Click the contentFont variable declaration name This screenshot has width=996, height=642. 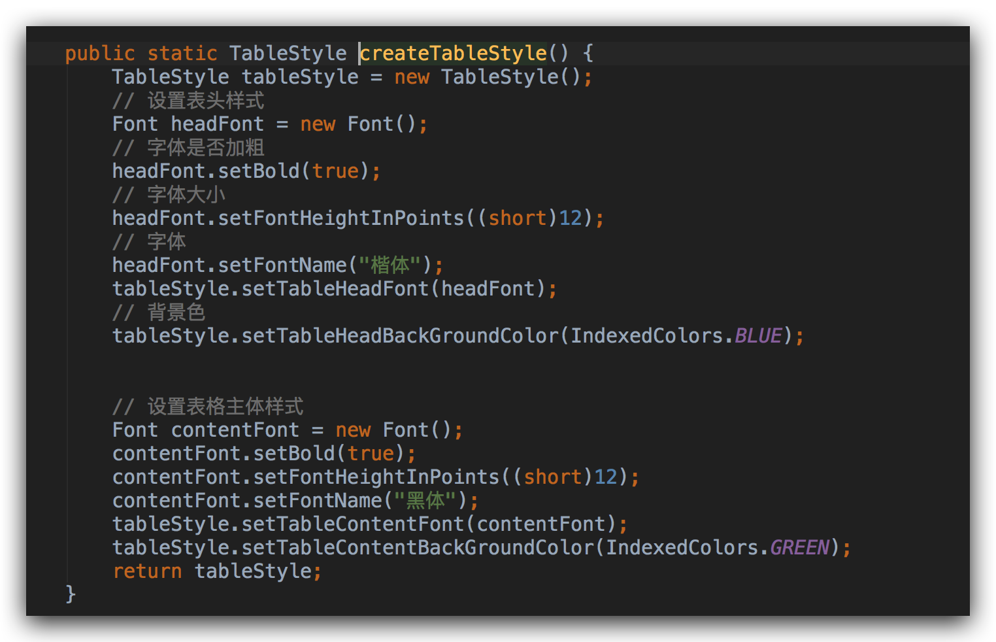click(235, 430)
